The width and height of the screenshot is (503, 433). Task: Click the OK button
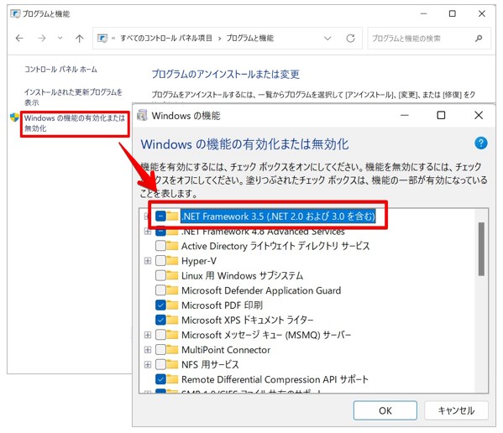point(385,410)
